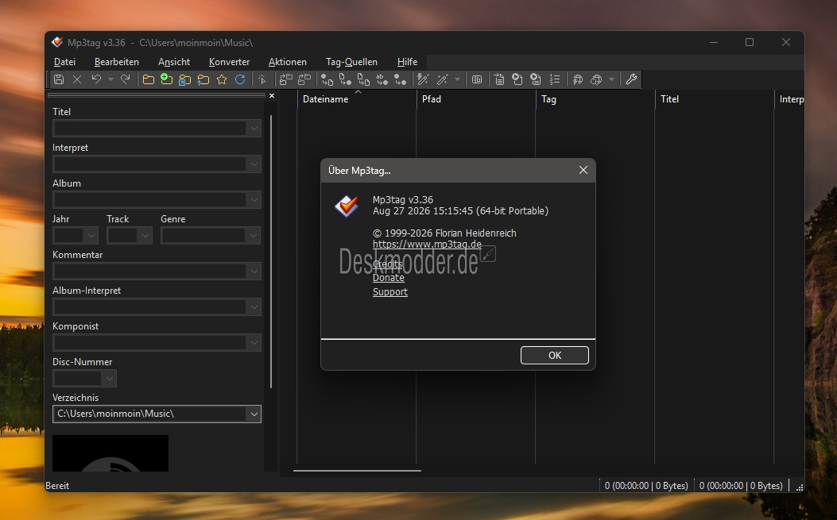
Task: Click OK in the Über Mp3tag dialog
Action: click(555, 355)
